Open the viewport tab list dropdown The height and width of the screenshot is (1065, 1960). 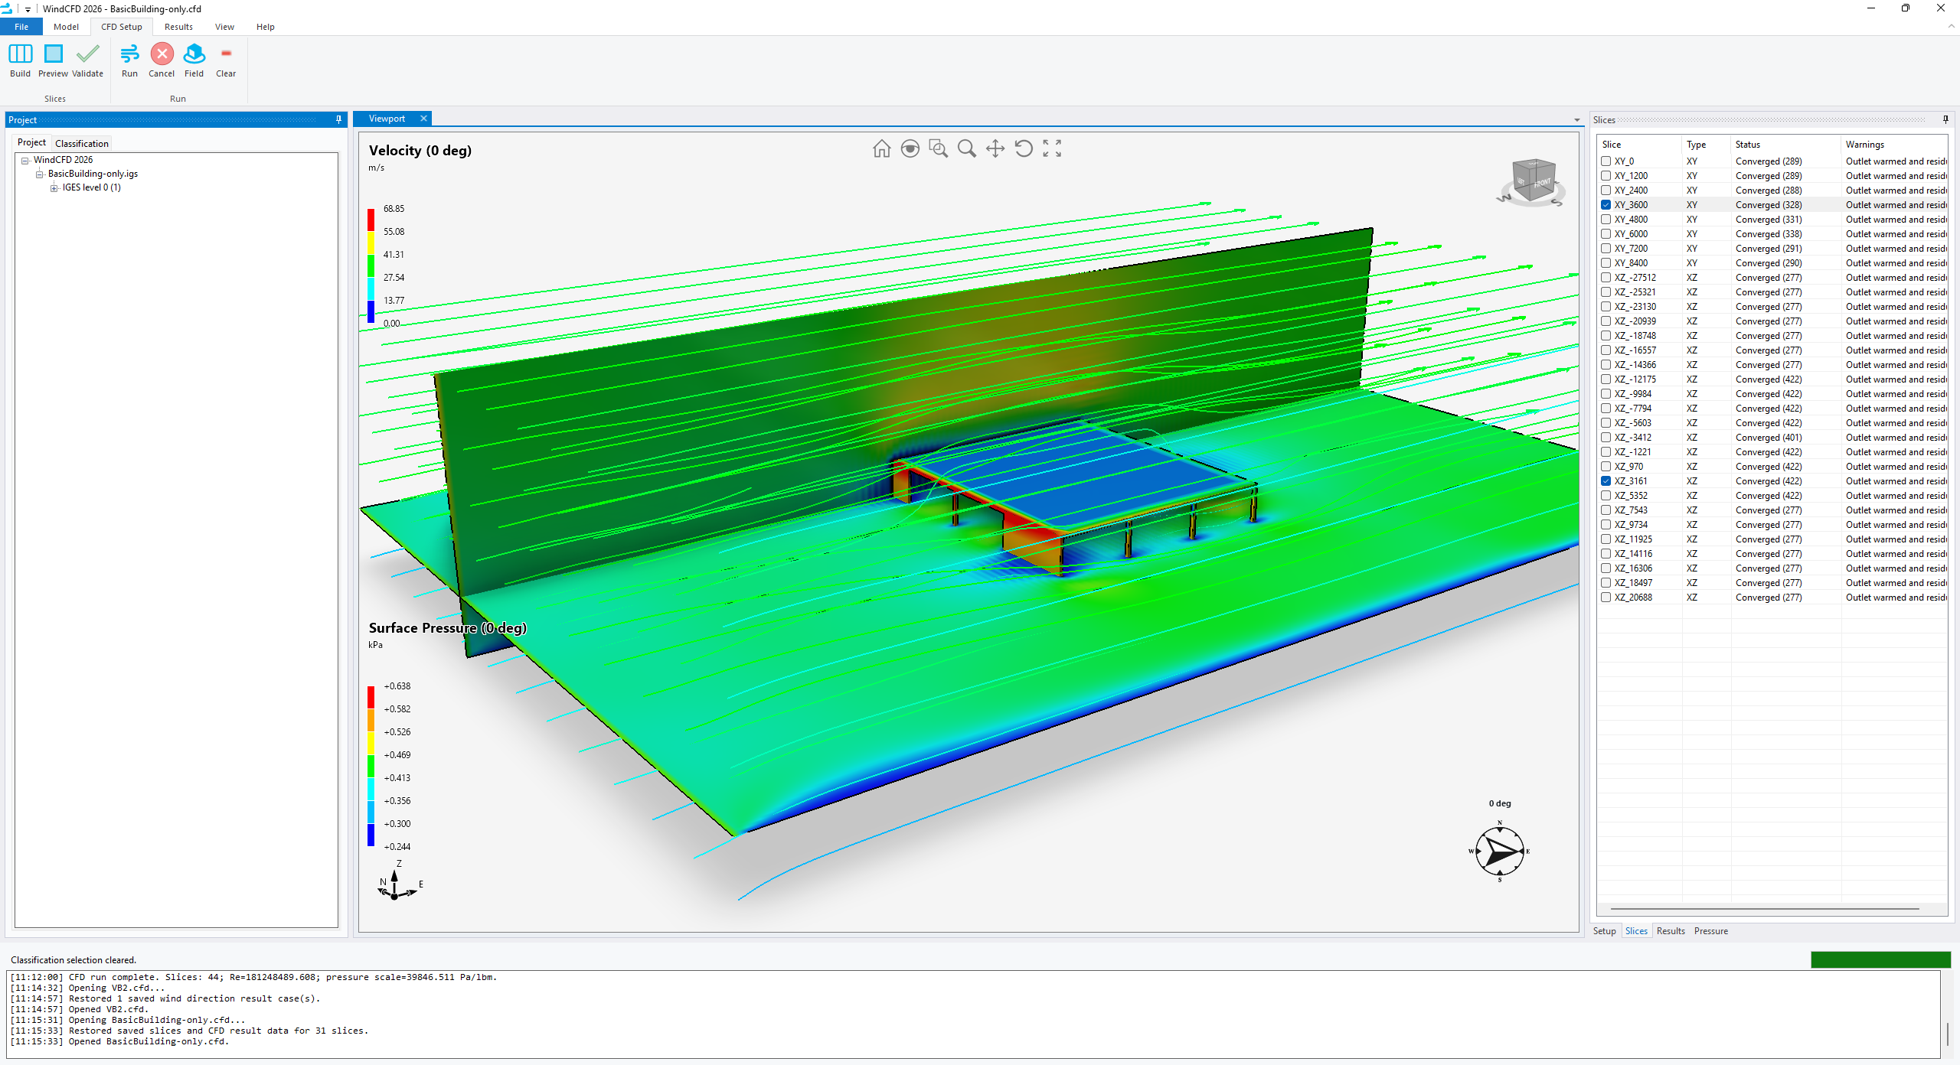point(1576,120)
